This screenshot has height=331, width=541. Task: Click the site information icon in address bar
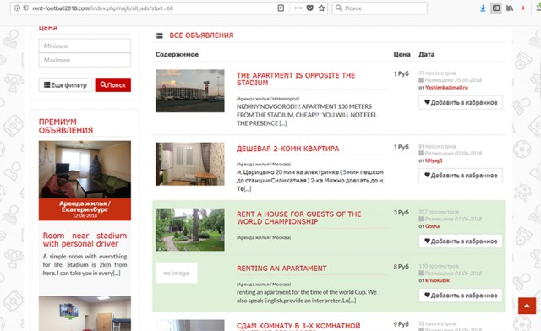(17, 8)
